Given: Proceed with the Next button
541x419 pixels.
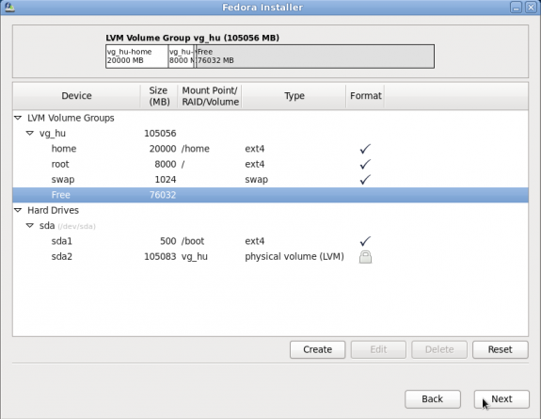Looking at the screenshot, I should coord(501,399).
